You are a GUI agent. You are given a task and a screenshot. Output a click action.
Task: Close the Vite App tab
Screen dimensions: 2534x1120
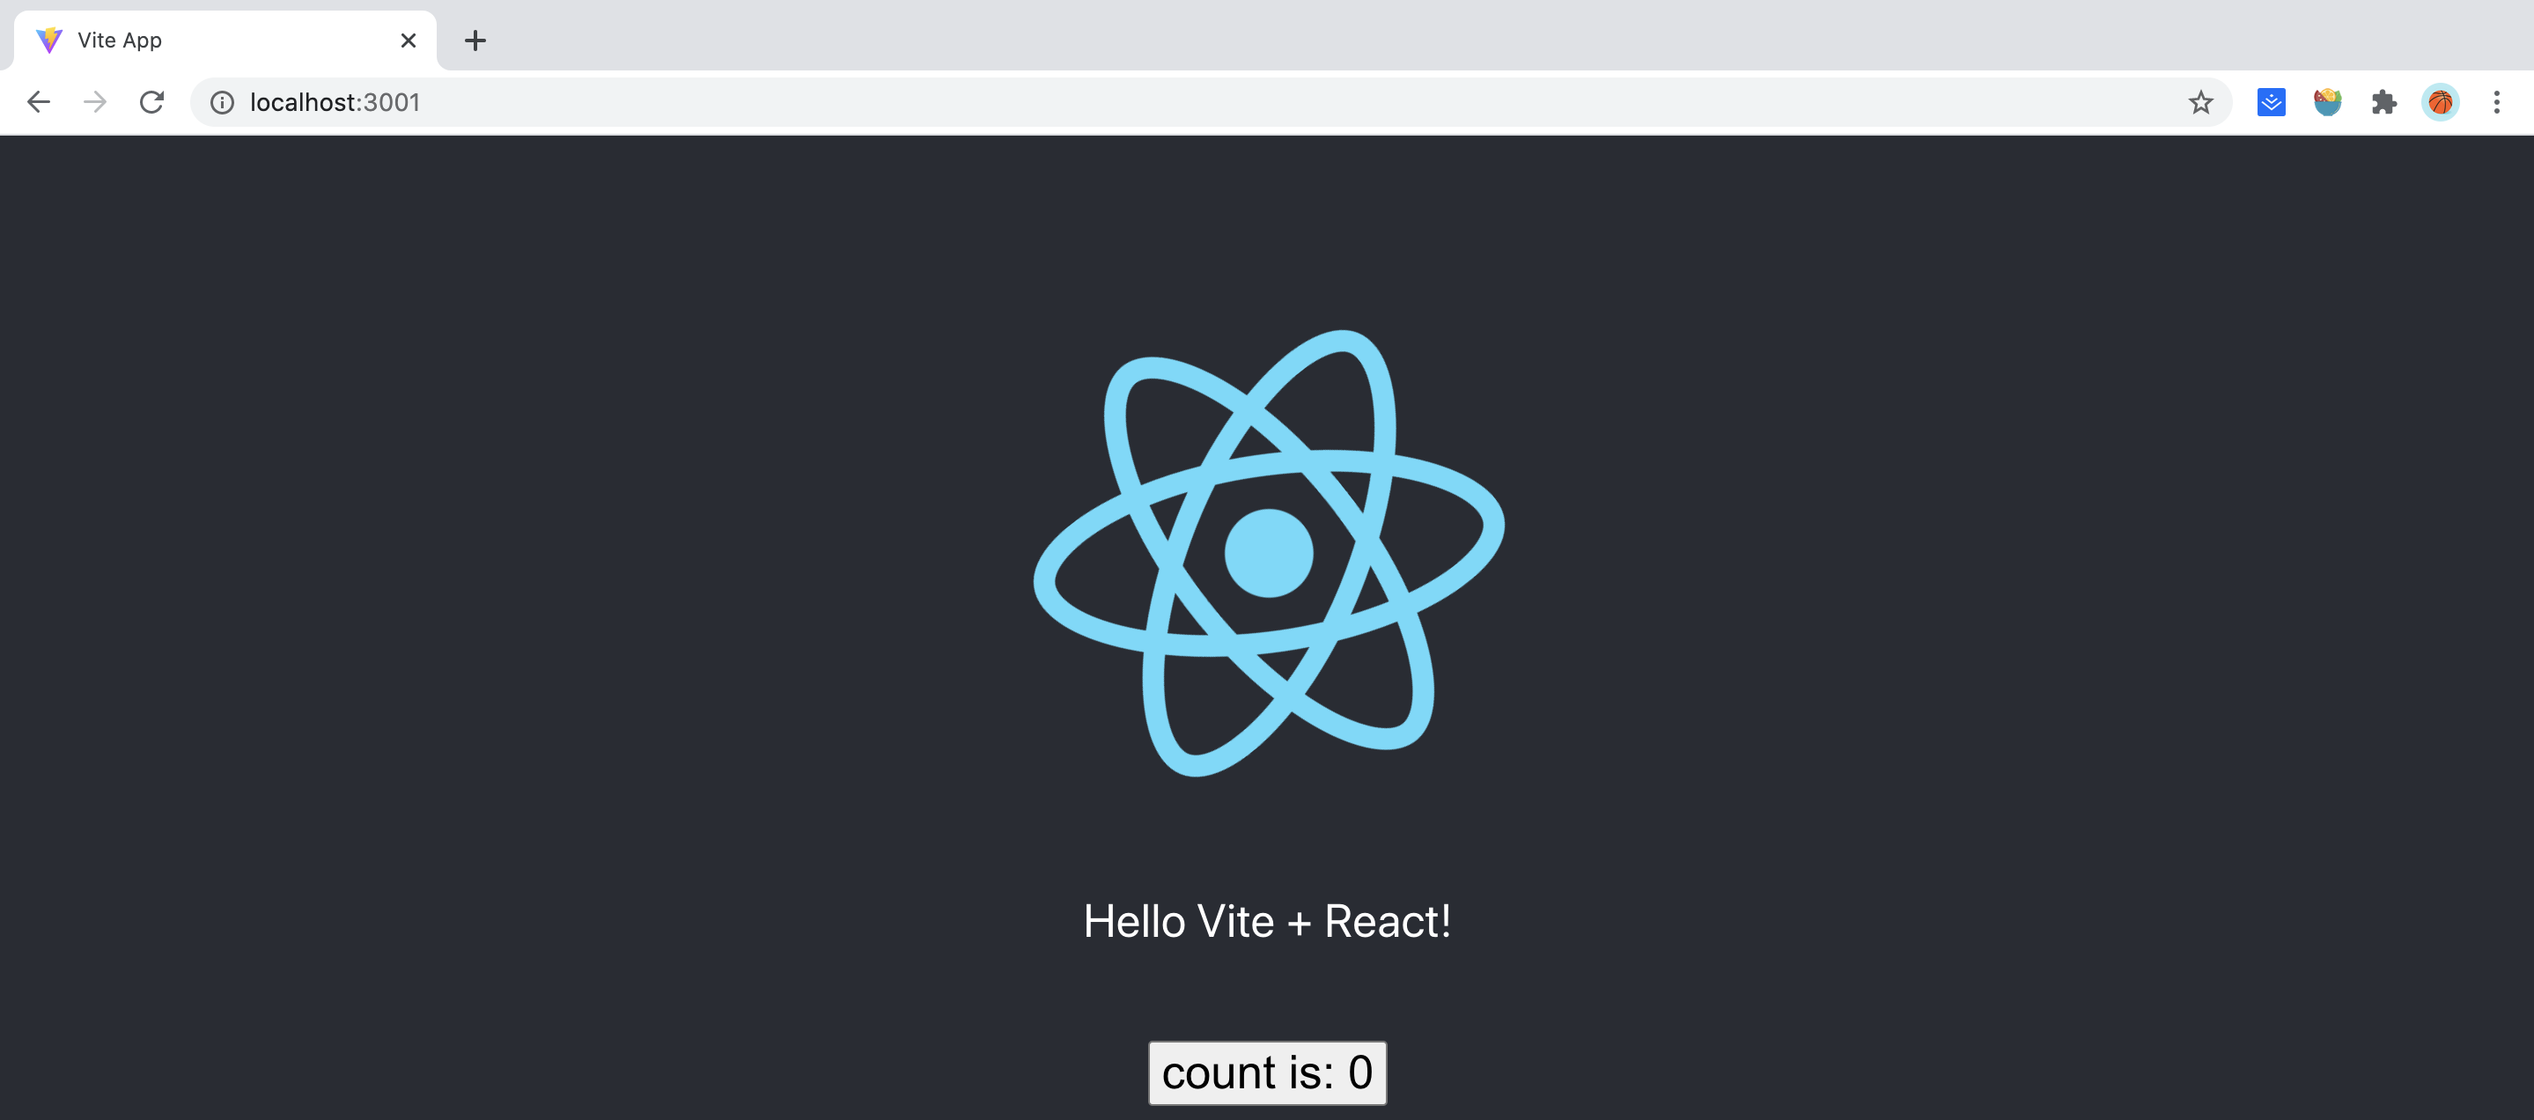(x=409, y=41)
